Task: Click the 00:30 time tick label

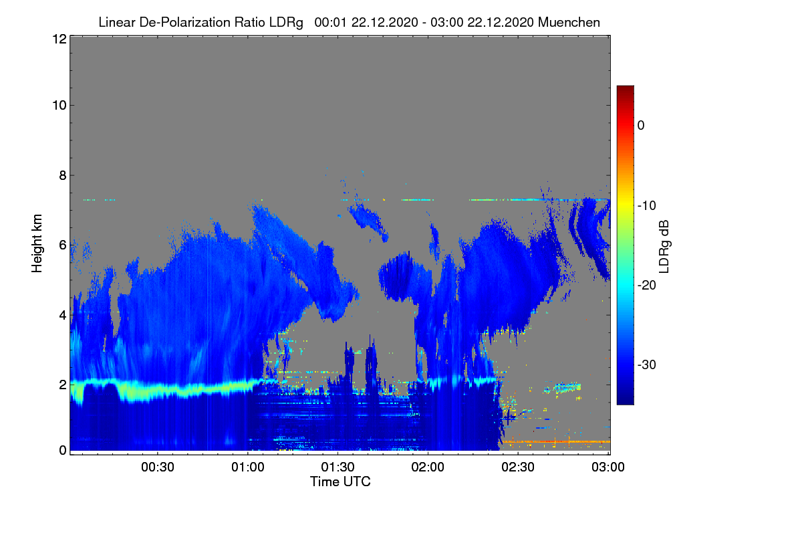Action: point(158,467)
